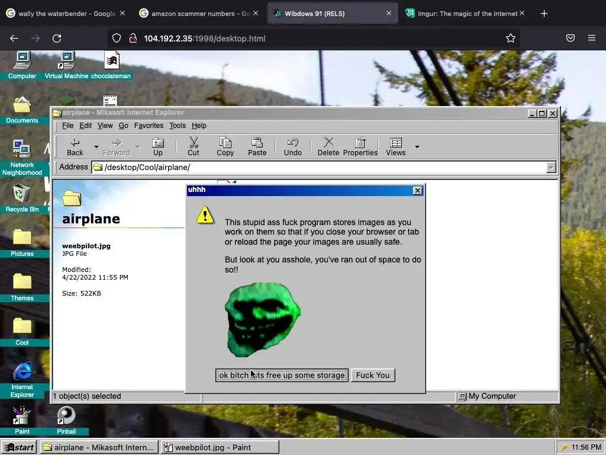The image size is (606, 455).
Task: Click the free up some storage button
Action: (x=282, y=375)
